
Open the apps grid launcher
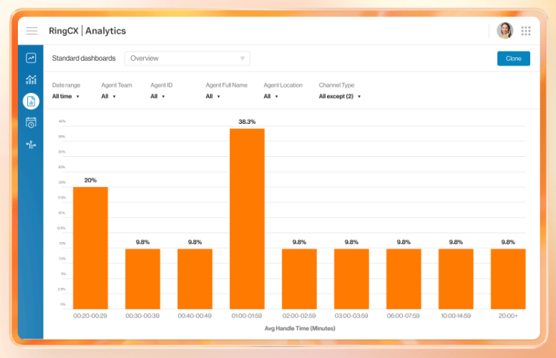[x=526, y=31]
